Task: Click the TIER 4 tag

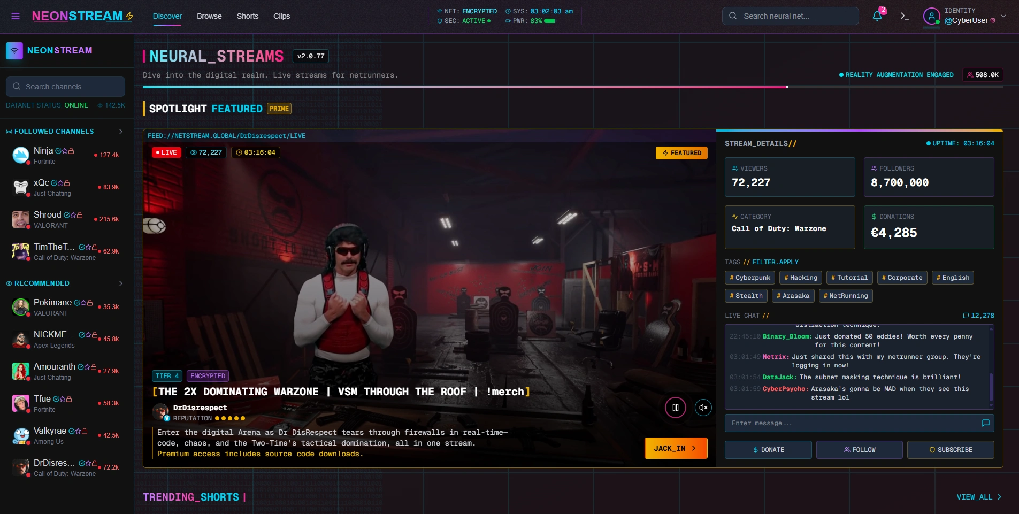Action: (167, 376)
